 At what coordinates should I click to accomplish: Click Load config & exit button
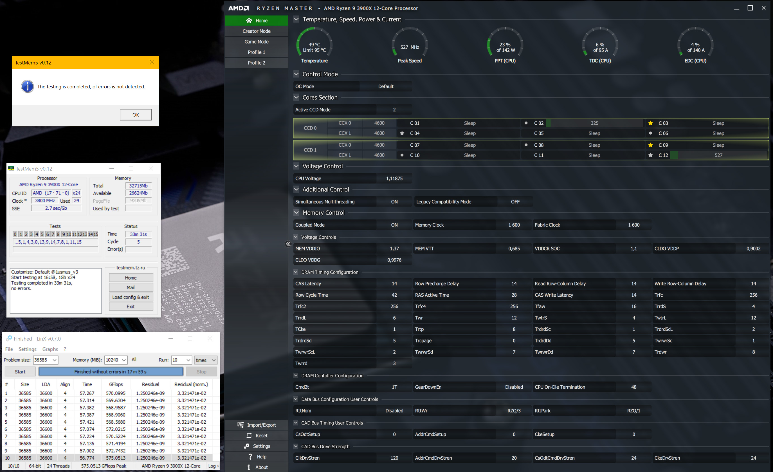(131, 297)
